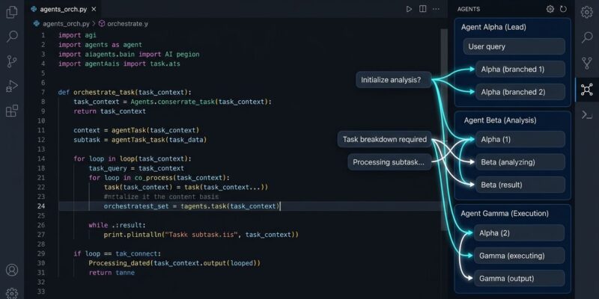The image size is (599, 299).
Task: Click the AGENTS panel title
Action: (x=469, y=9)
